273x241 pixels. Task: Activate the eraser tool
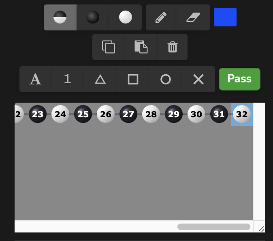193,17
